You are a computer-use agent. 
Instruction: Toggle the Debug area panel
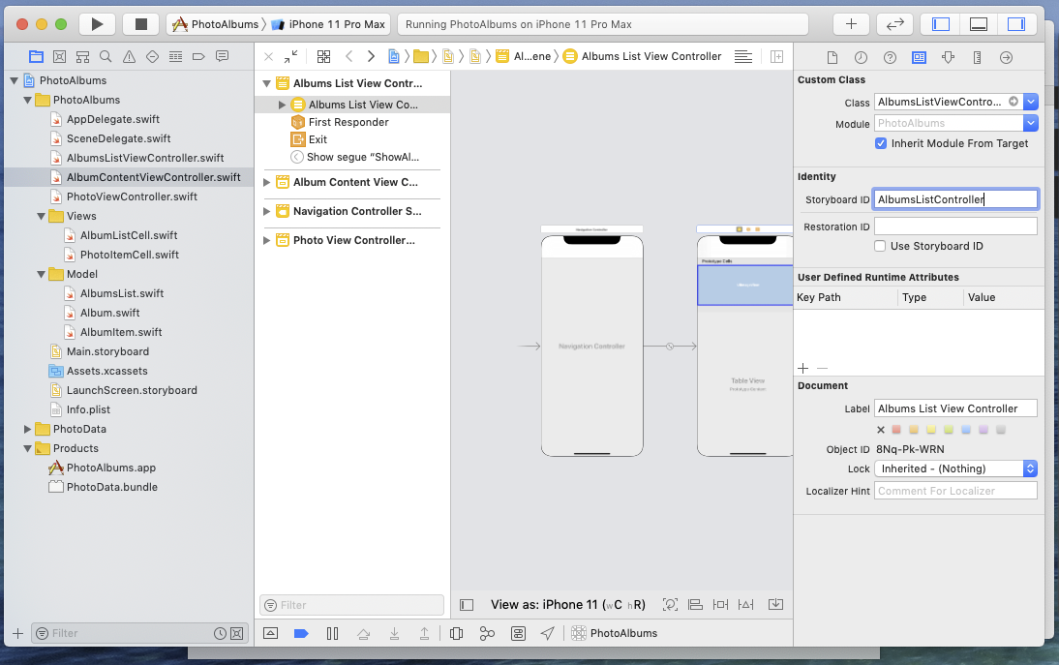979,24
